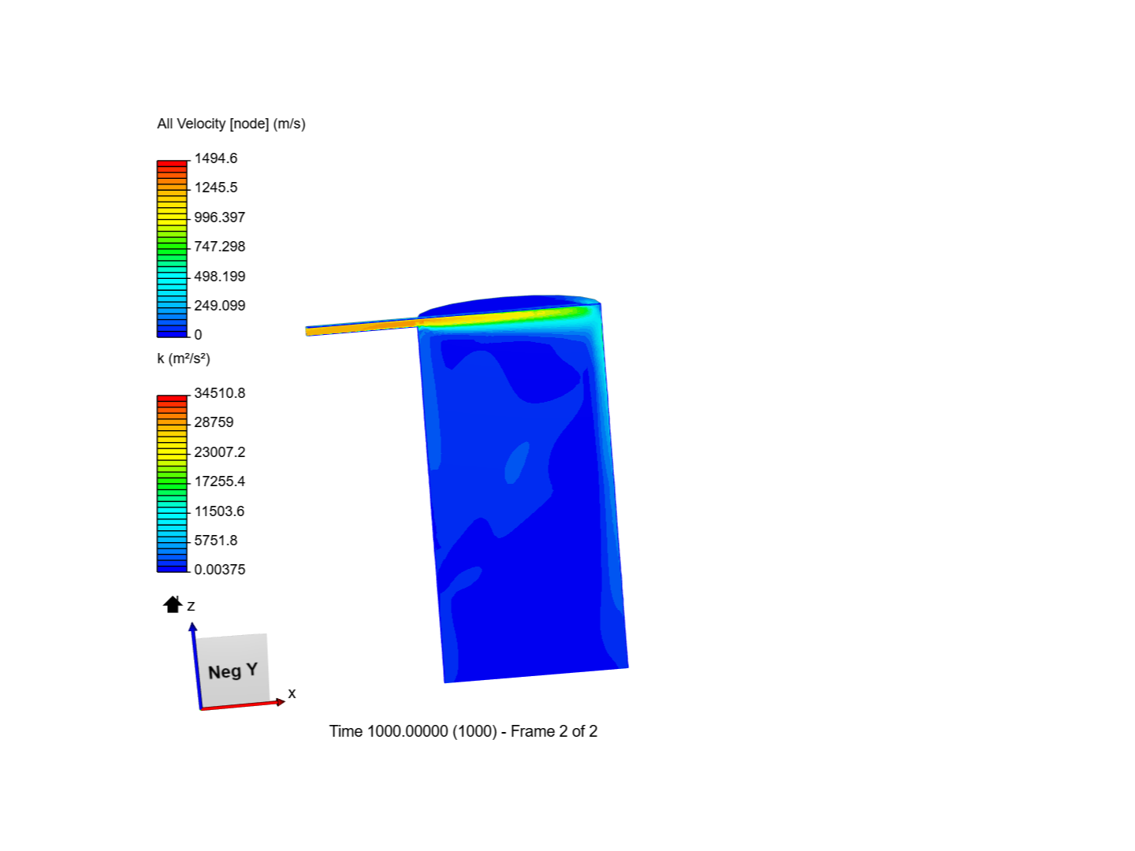Click the 747.298 velocity legend value
This screenshot has height=851, width=1135.
(220, 247)
